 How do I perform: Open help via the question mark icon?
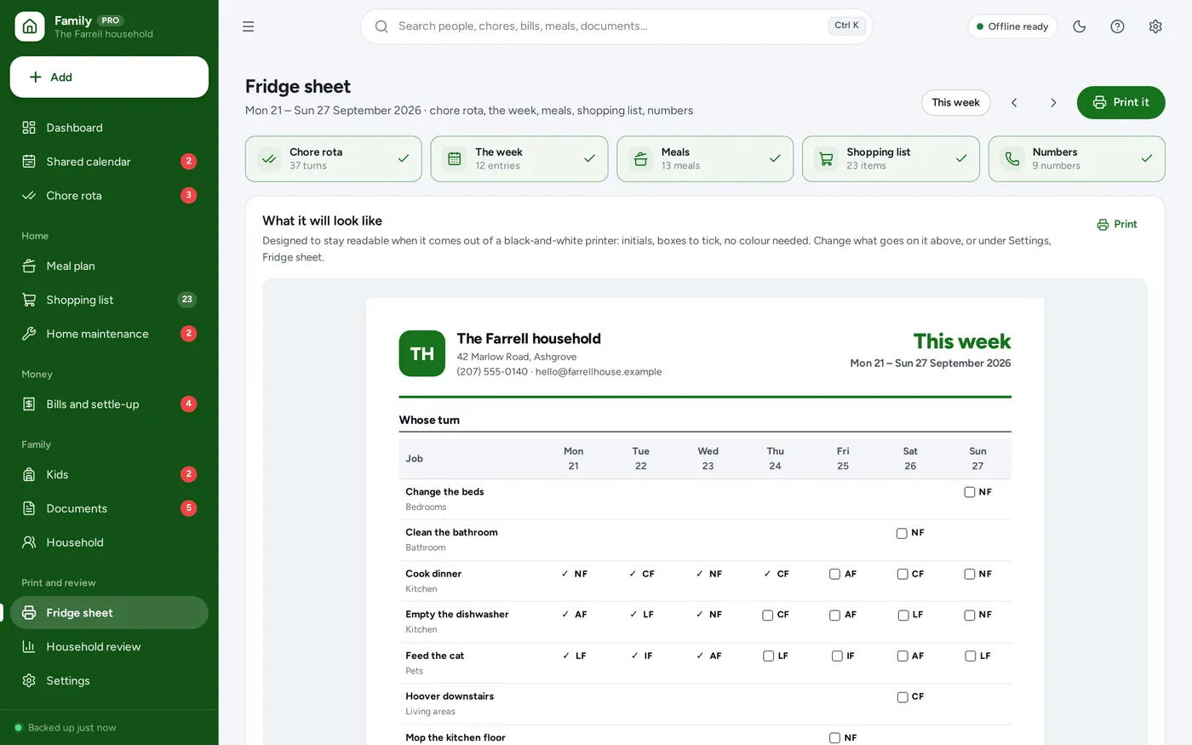1117,26
